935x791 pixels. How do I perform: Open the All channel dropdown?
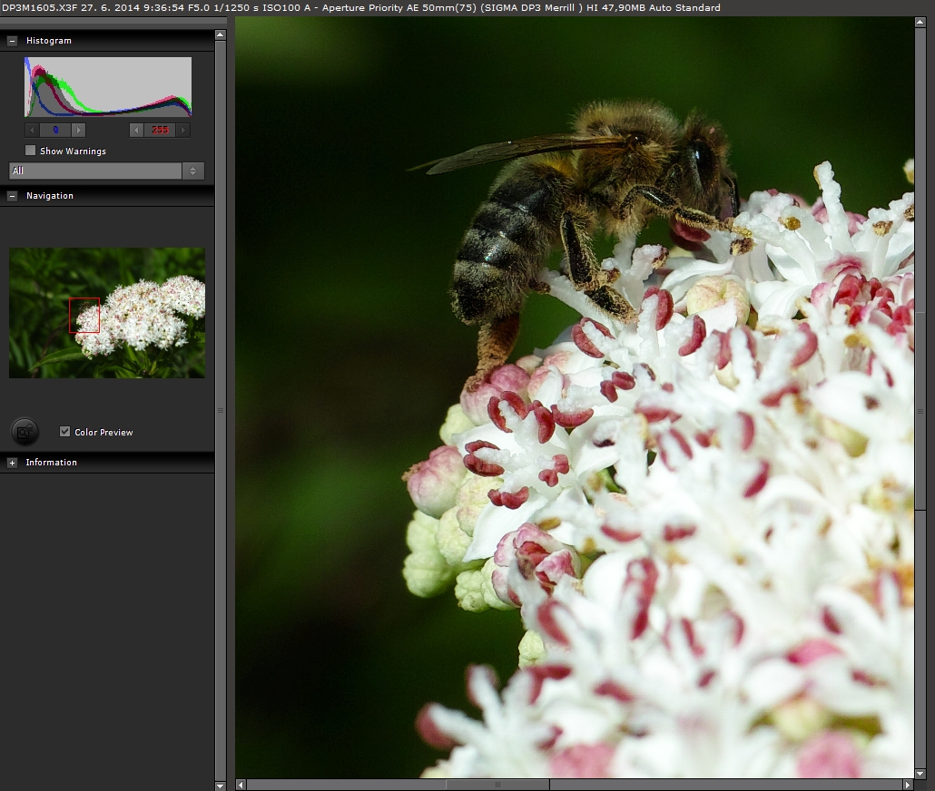coord(106,171)
